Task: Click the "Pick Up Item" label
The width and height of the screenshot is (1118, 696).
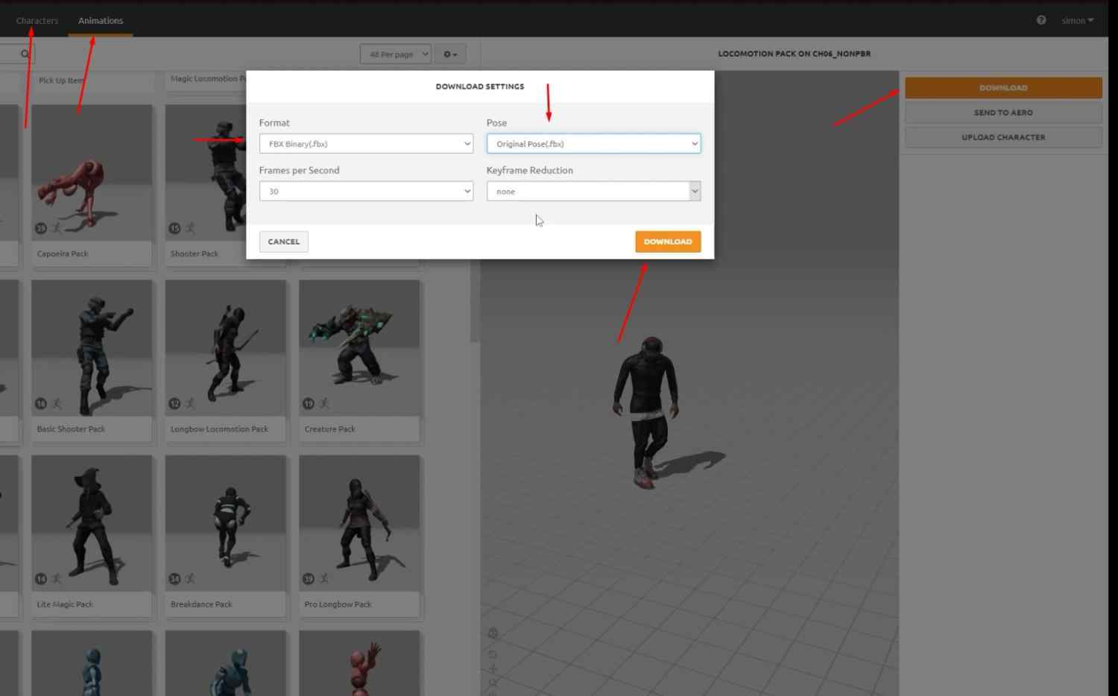Action: 61,80
